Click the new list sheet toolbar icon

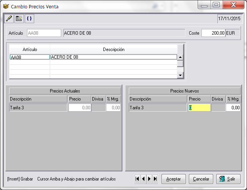(19, 19)
